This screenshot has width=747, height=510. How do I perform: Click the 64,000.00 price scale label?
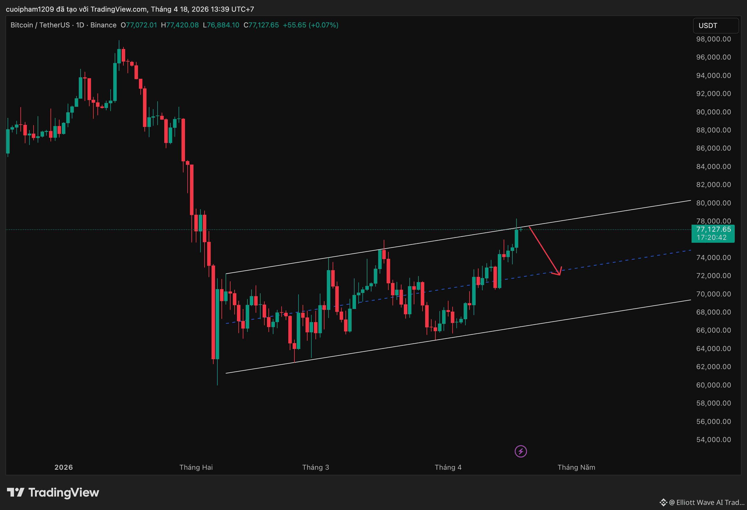(x=713, y=348)
